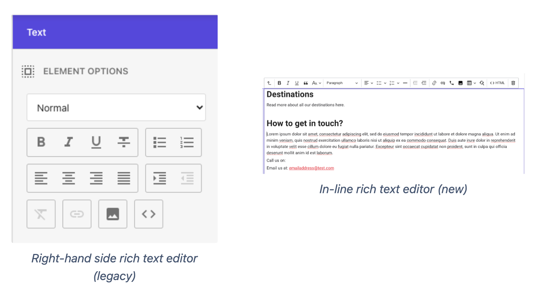This screenshot has width=534, height=290.
Task: Click Read more about all our destinations text
Action: coord(305,105)
